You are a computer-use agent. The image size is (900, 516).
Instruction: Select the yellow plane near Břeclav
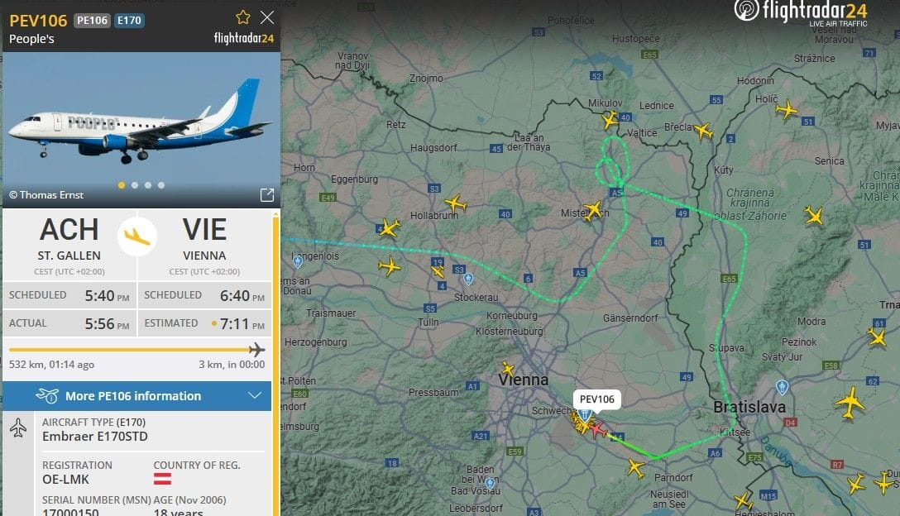(703, 131)
